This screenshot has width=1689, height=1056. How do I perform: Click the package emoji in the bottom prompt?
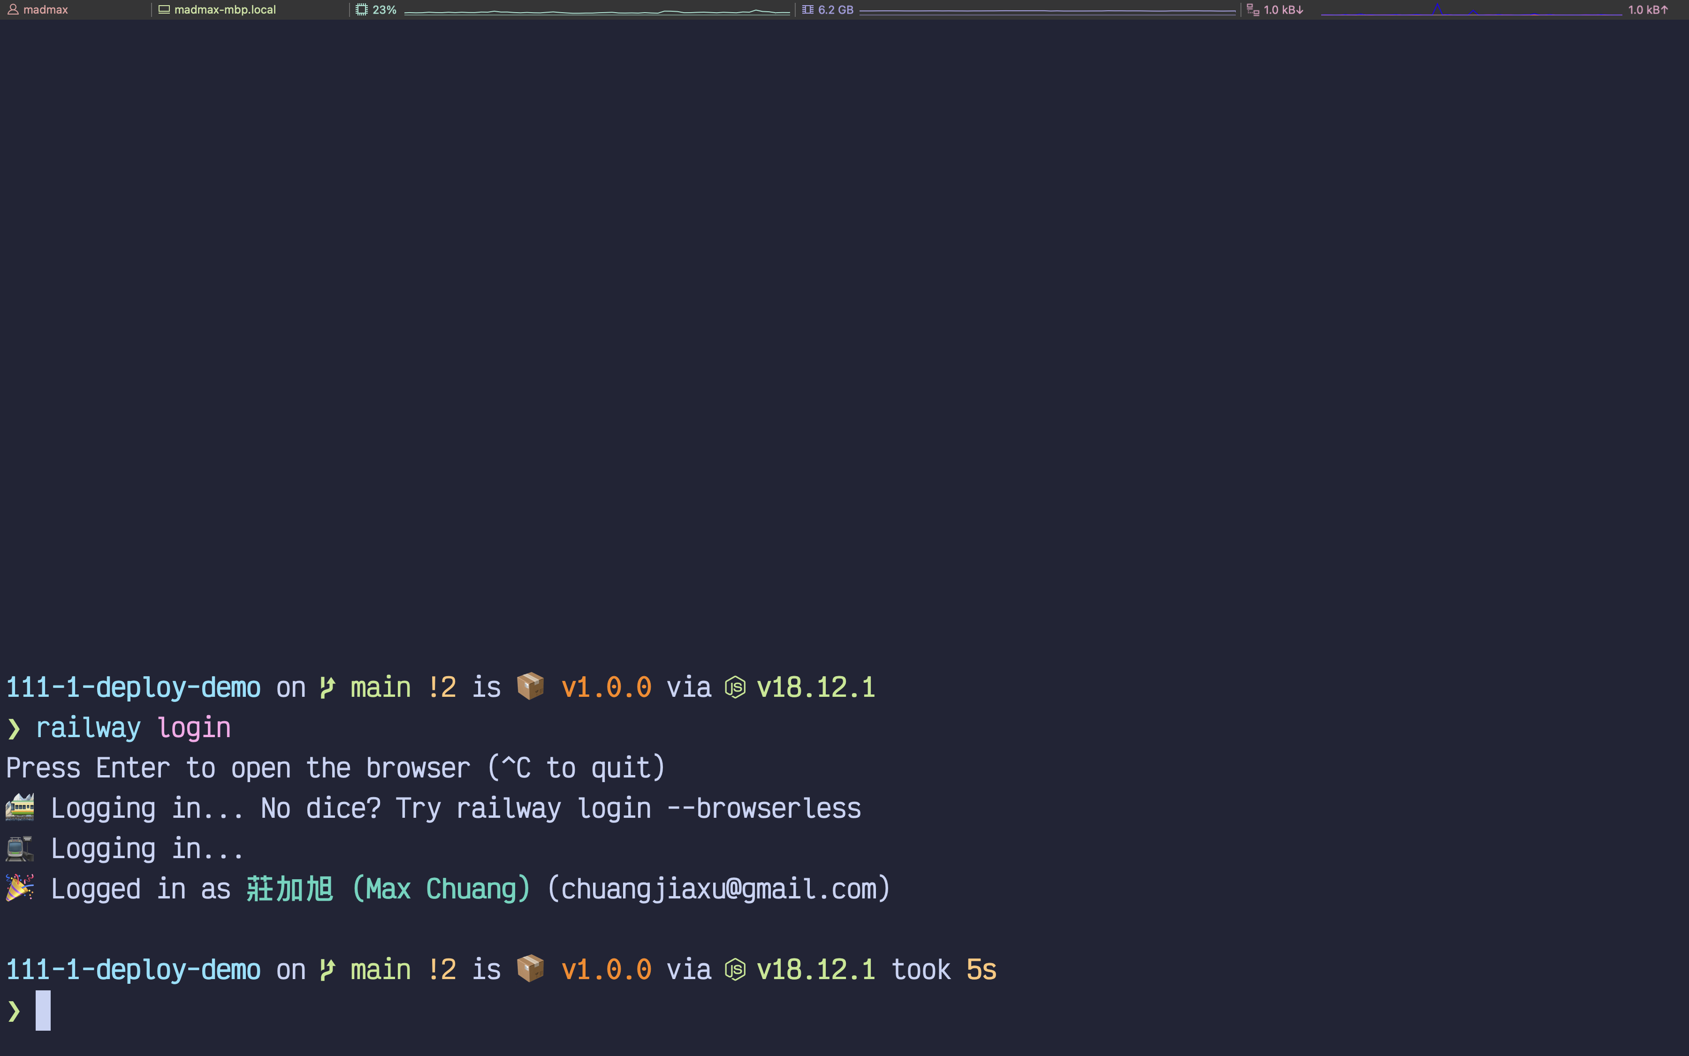click(530, 969)
